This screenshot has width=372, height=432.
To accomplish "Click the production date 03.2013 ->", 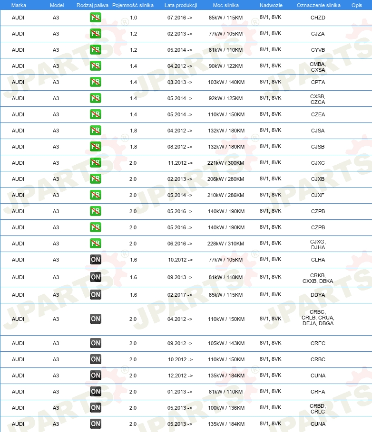I will pyautogui.click(x=180, y=82).
